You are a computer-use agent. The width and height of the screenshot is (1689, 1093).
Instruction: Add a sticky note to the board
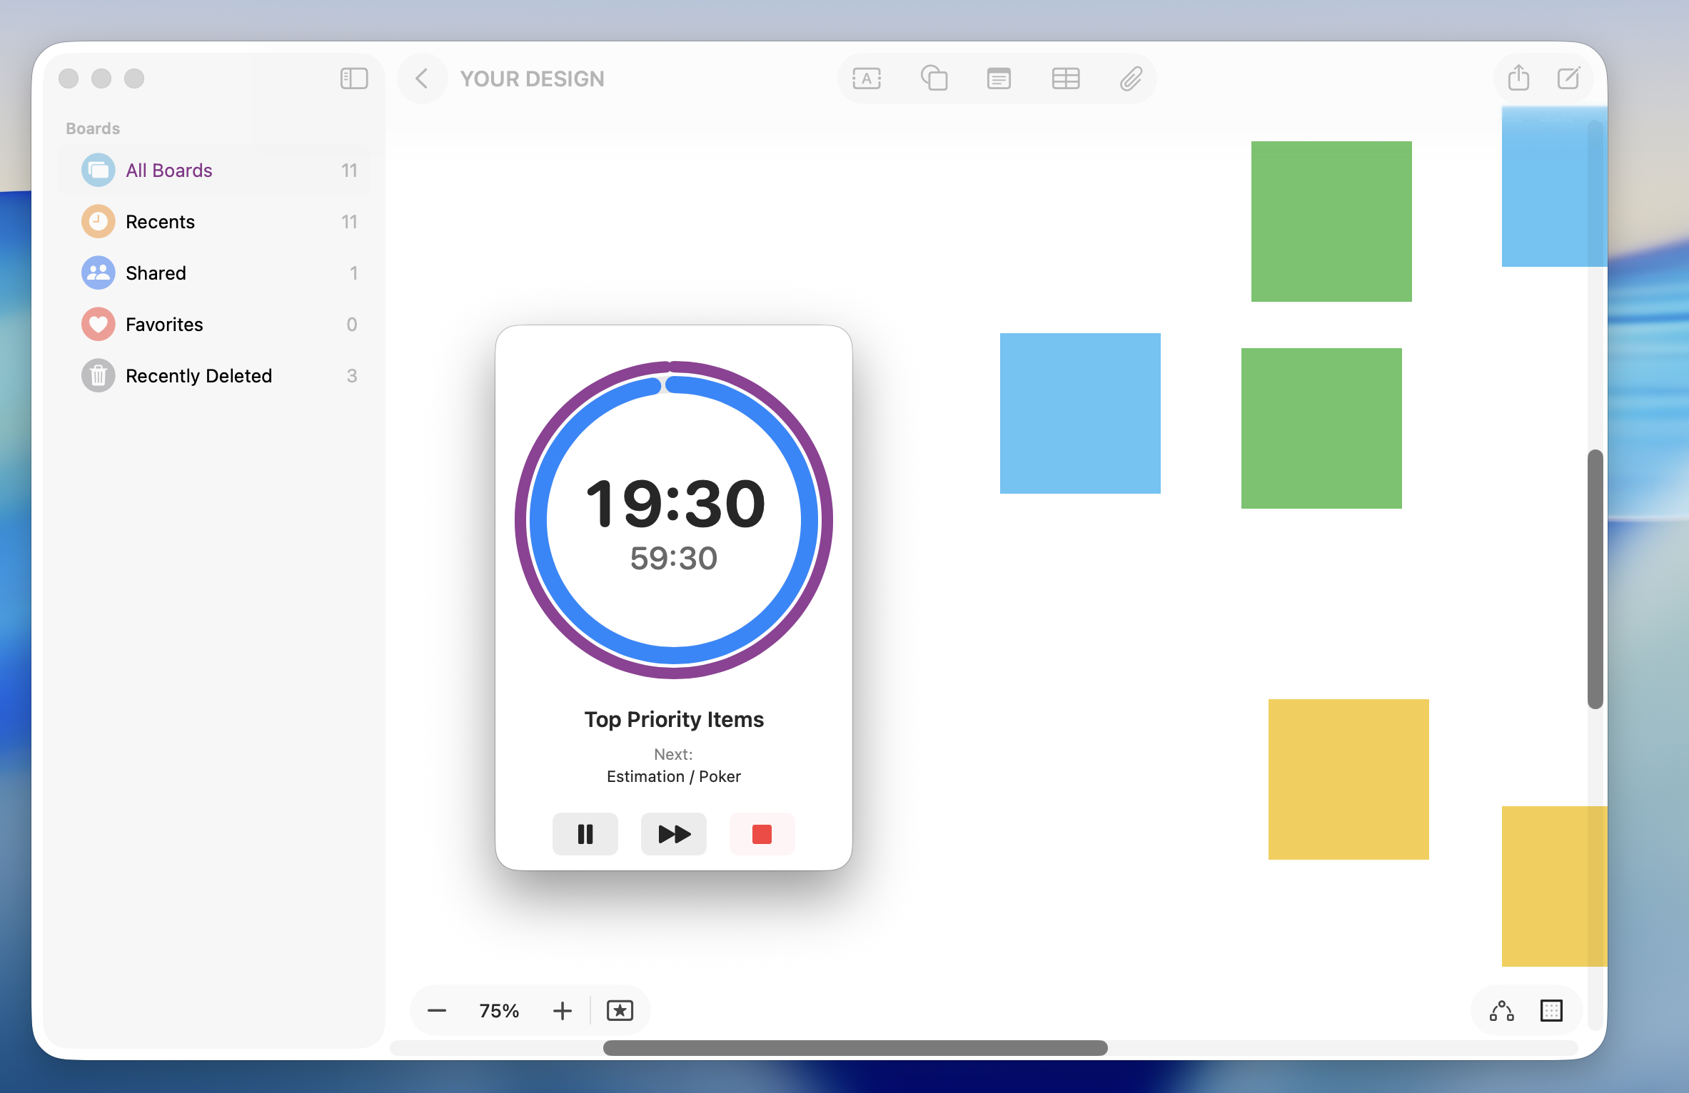click(x=998, y=78)
